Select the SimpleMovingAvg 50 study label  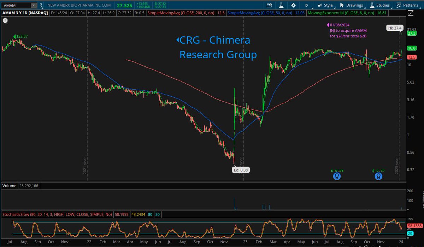point(260,13)
